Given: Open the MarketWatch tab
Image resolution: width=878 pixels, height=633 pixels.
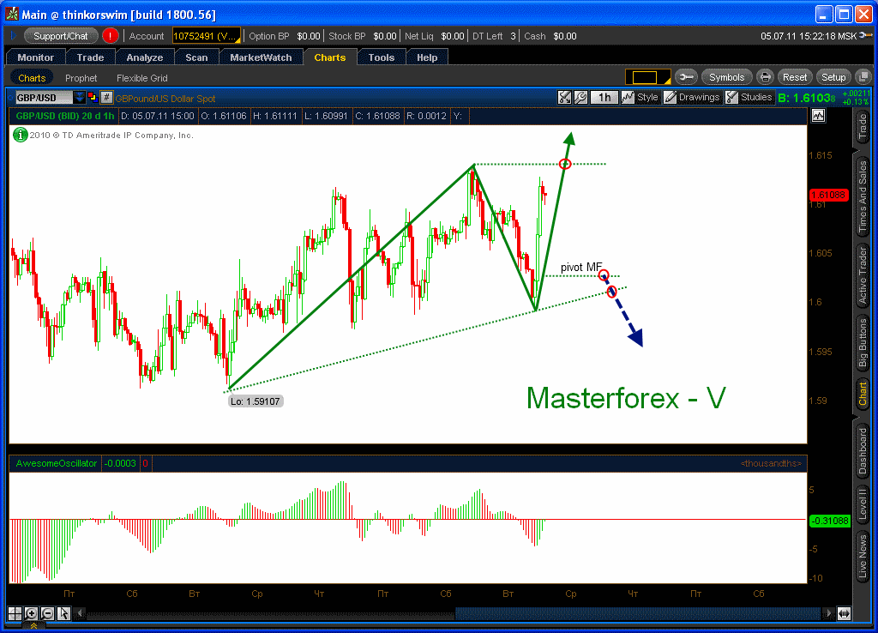Looking at the screenshot, I should tap(261, 57).
